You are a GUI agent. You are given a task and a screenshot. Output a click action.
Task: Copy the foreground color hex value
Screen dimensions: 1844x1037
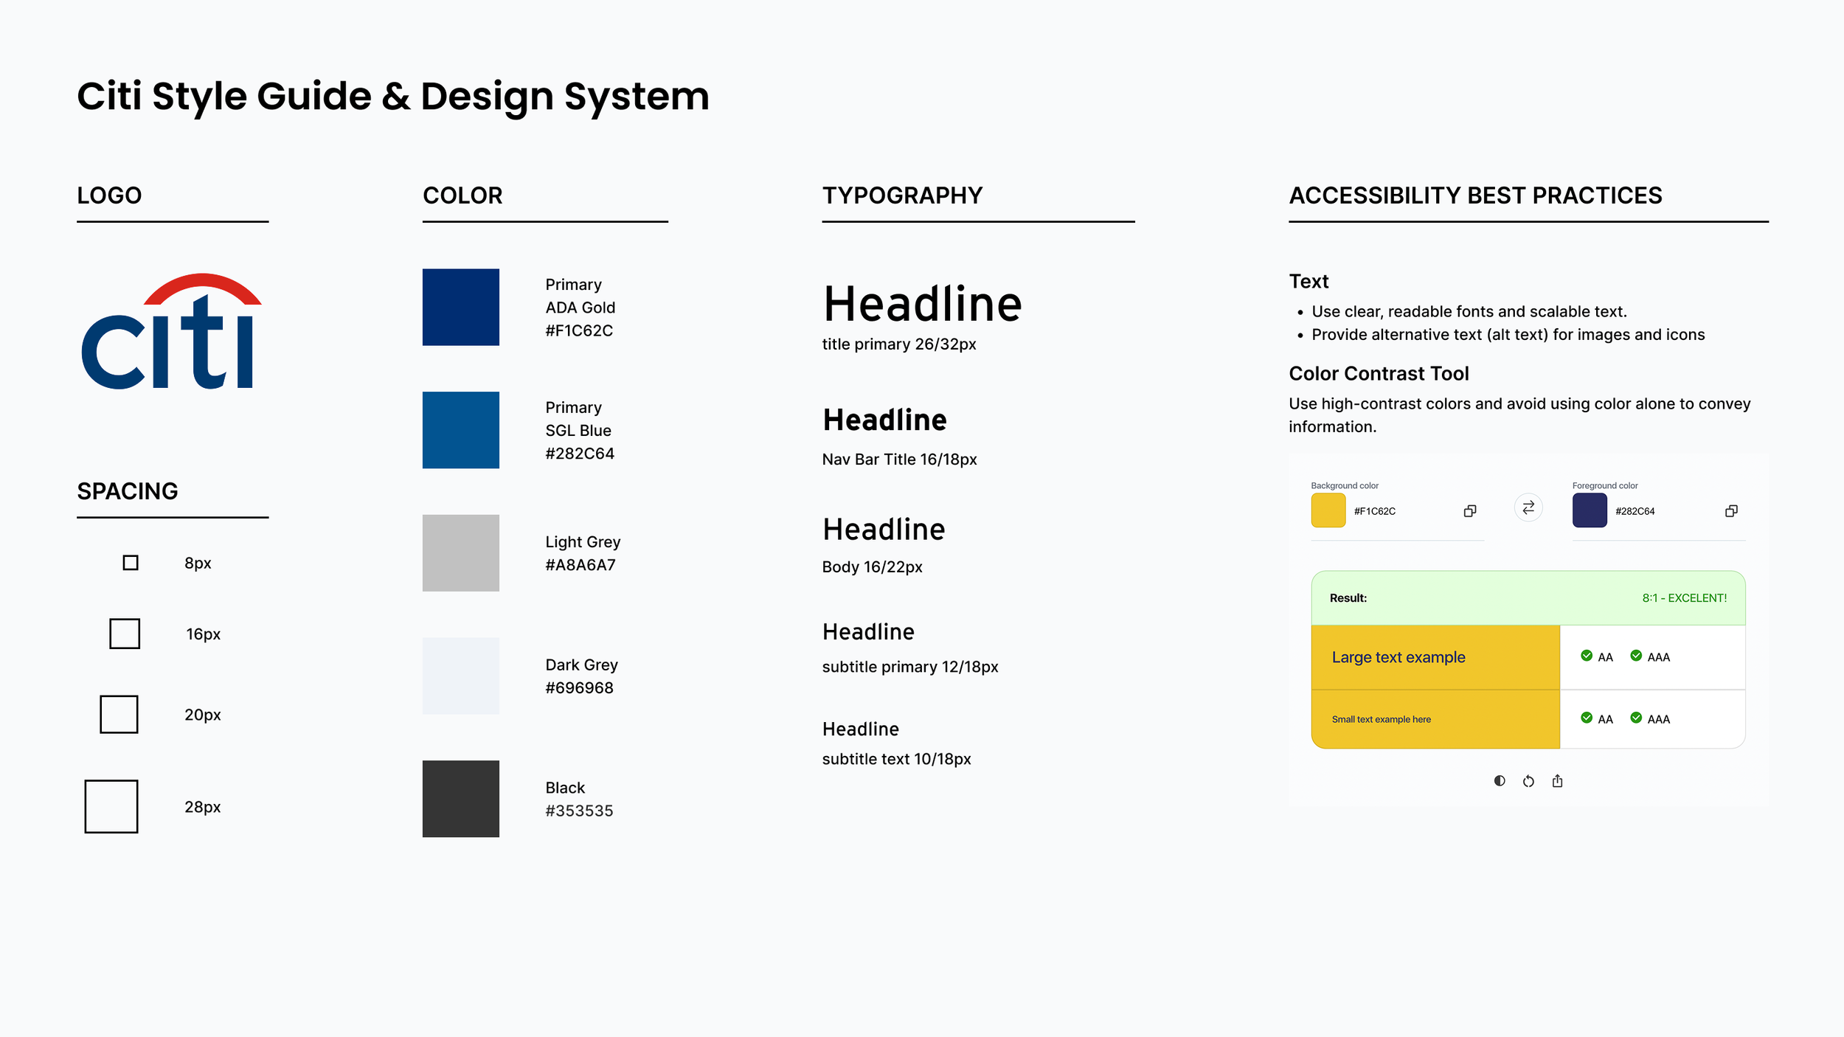[1730, 511]
